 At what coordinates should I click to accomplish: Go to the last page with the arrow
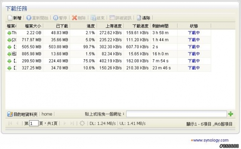tap(72, 123)
